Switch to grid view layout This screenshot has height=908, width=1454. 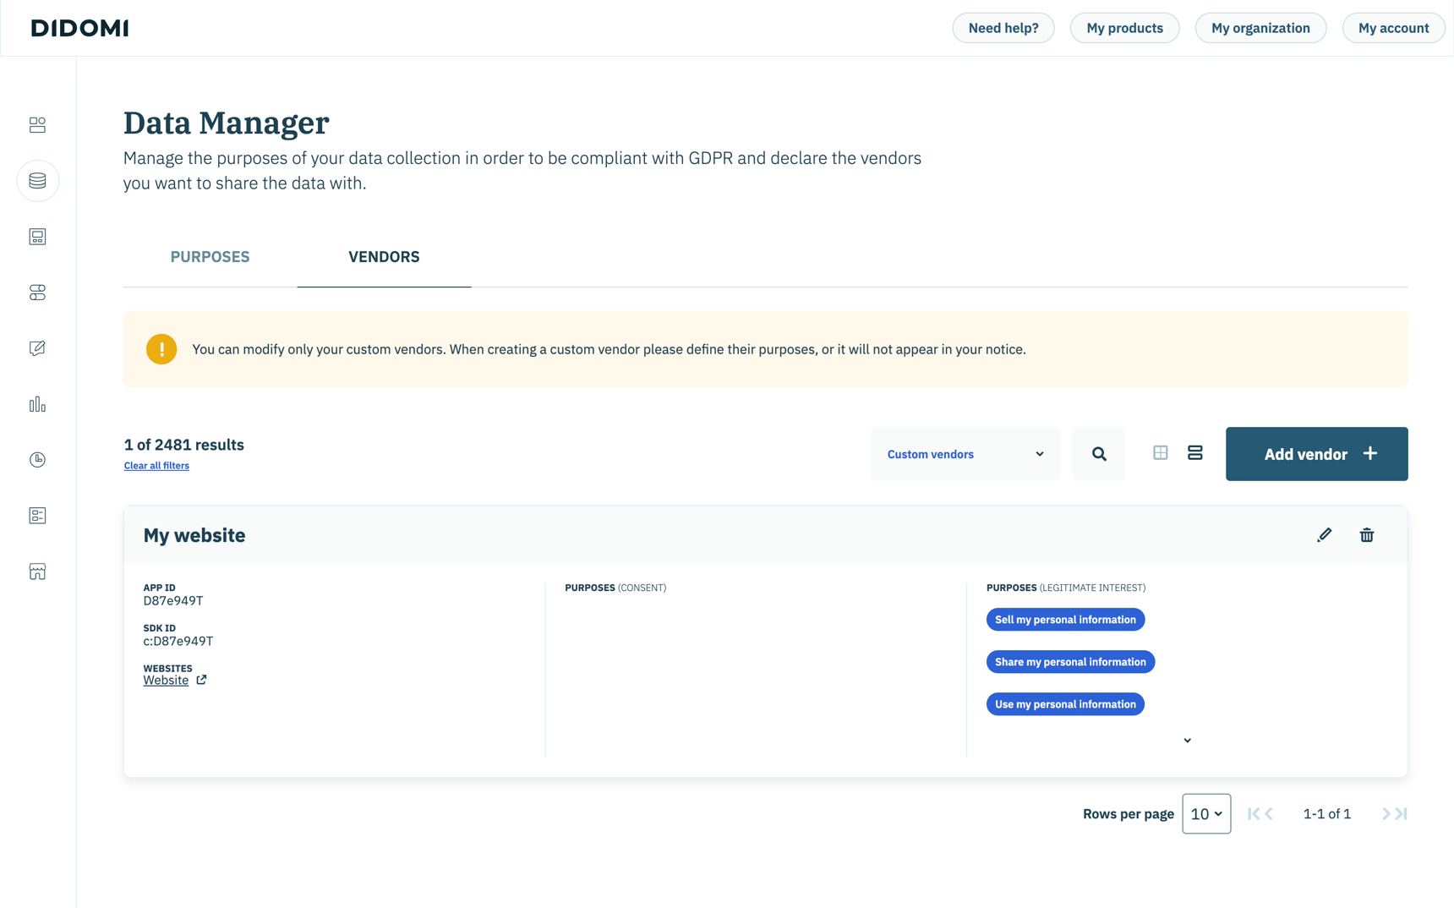(x=1160, y=452)
